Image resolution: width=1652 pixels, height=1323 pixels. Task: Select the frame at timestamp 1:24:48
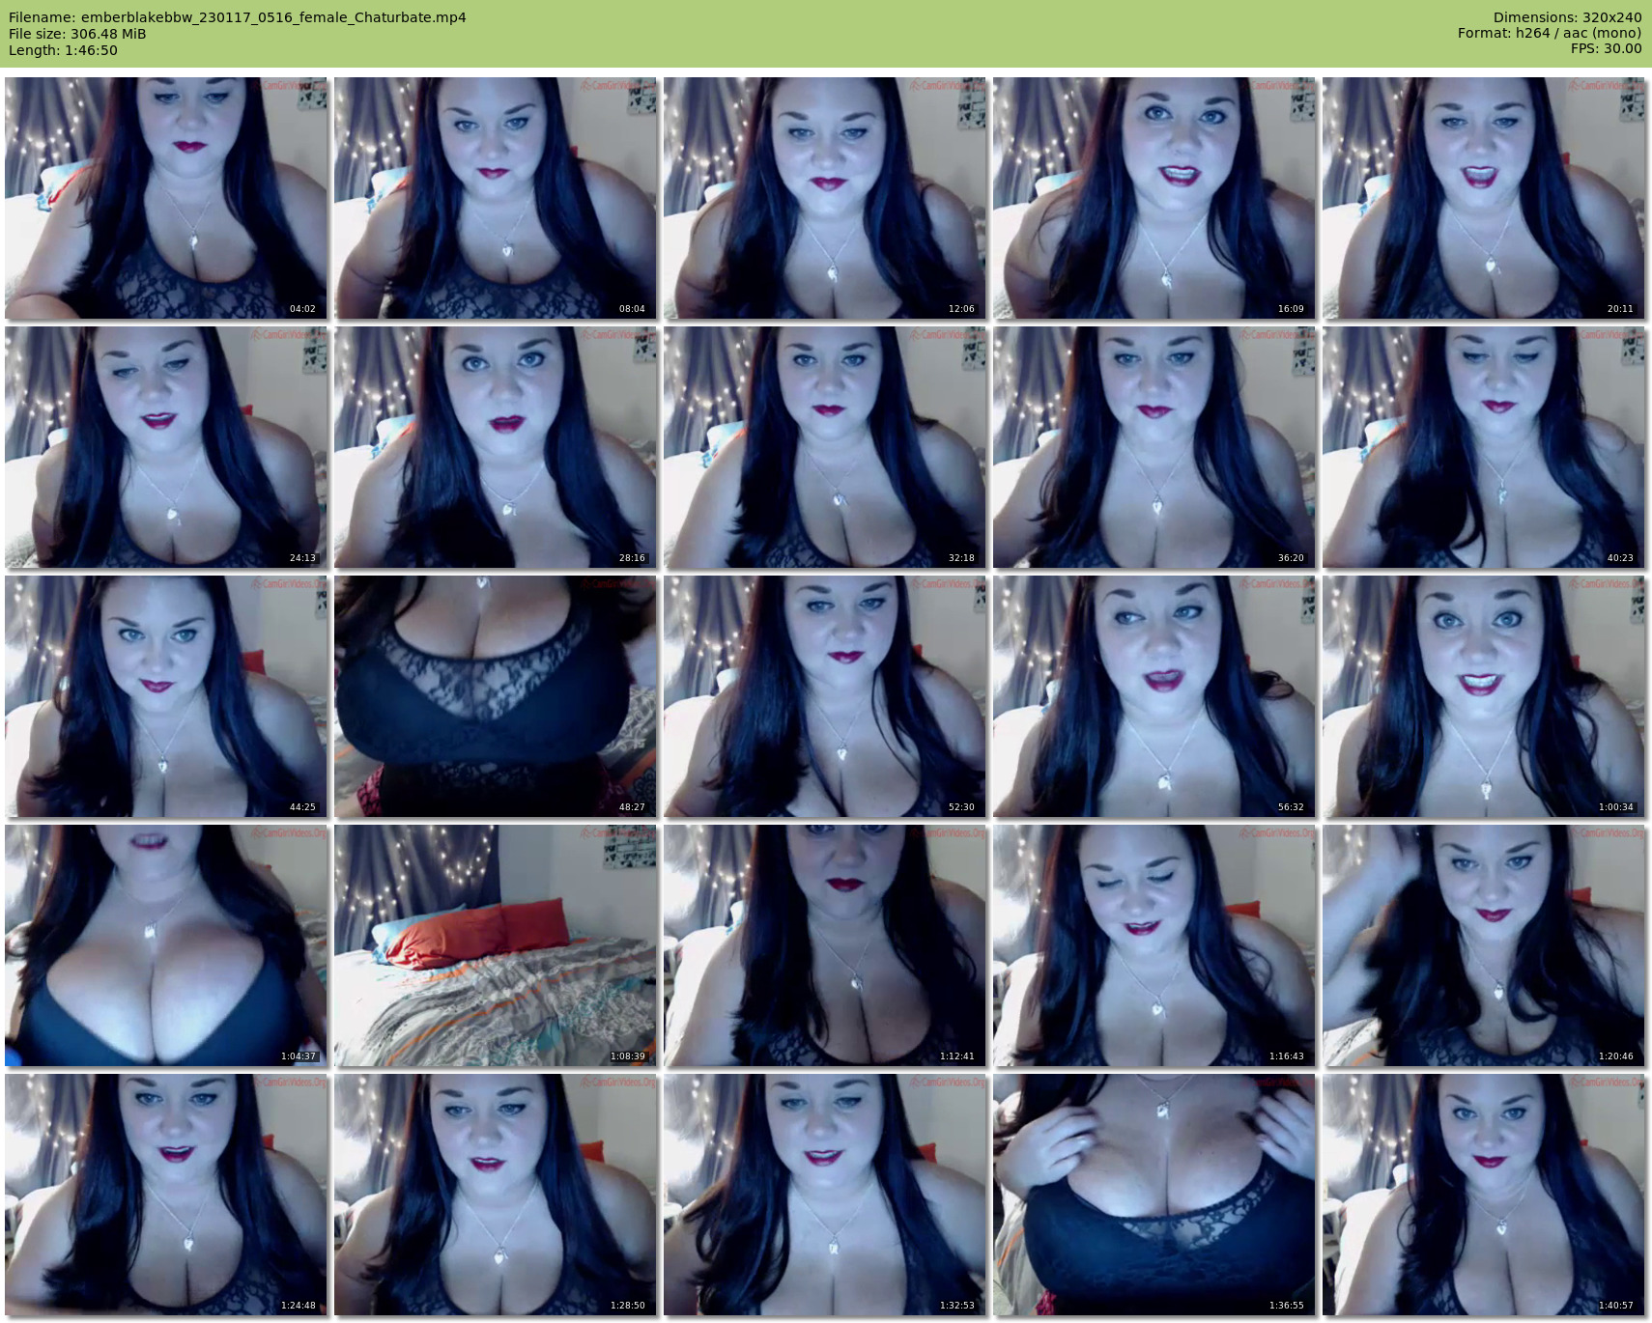click(166, 1195)
